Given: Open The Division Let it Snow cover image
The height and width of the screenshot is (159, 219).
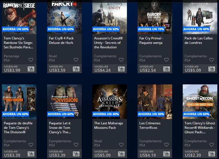Looking at the screenshot, I should tap(64, 102).
